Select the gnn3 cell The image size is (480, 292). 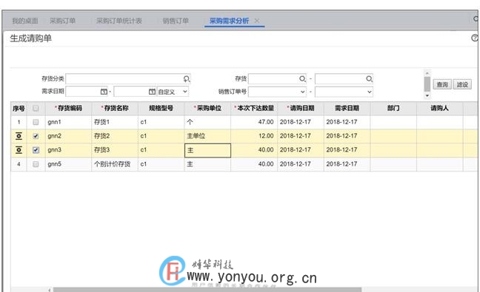(68, 150)
